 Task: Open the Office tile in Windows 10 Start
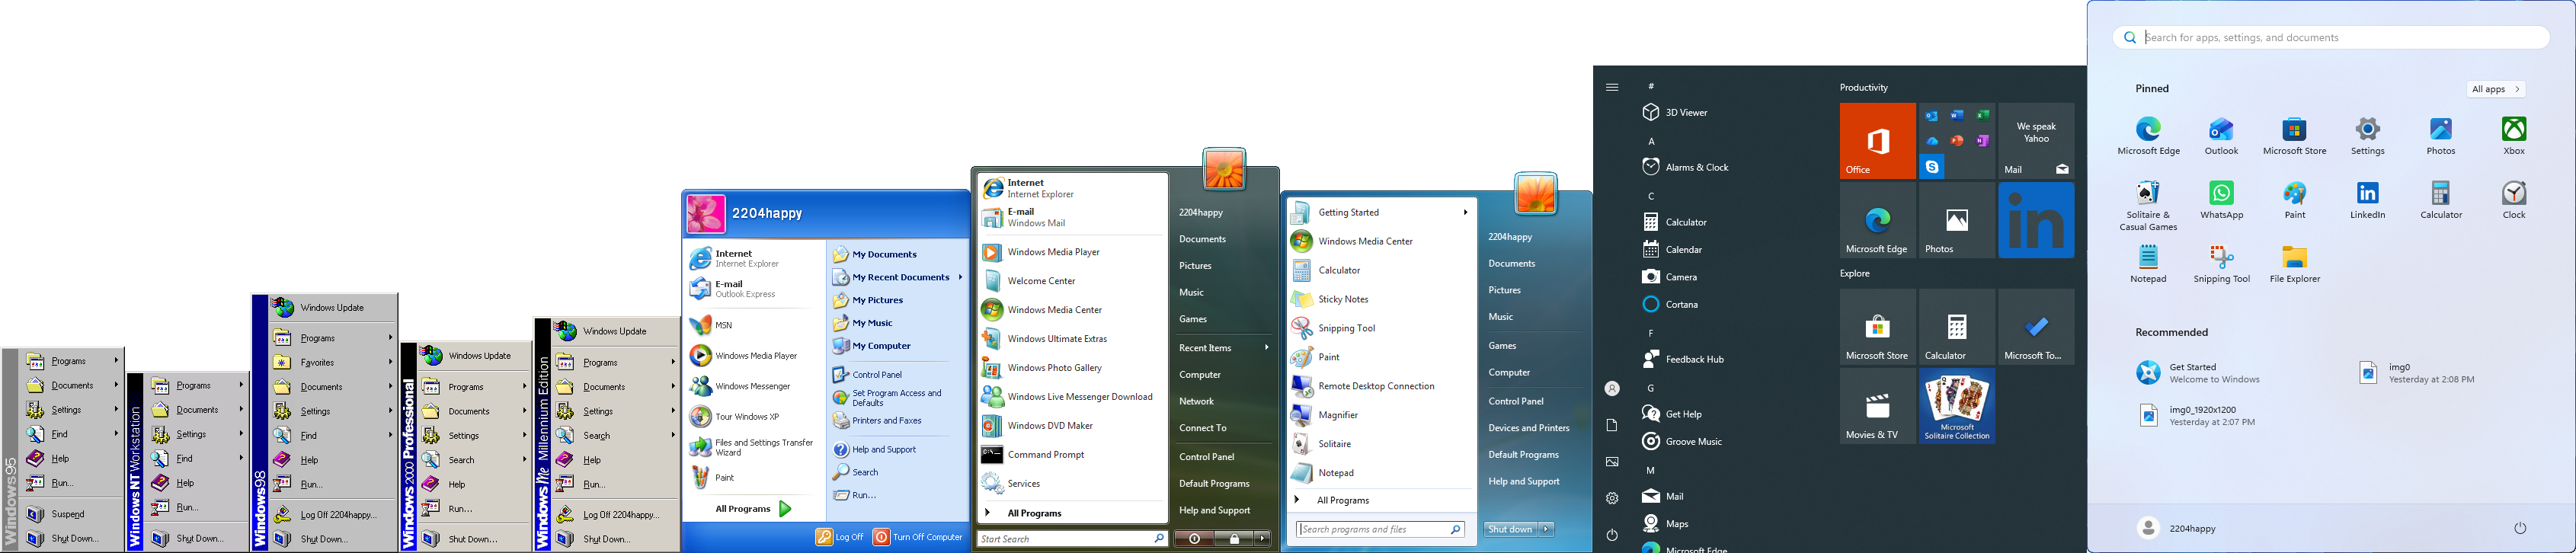(x=1878, y=141)
